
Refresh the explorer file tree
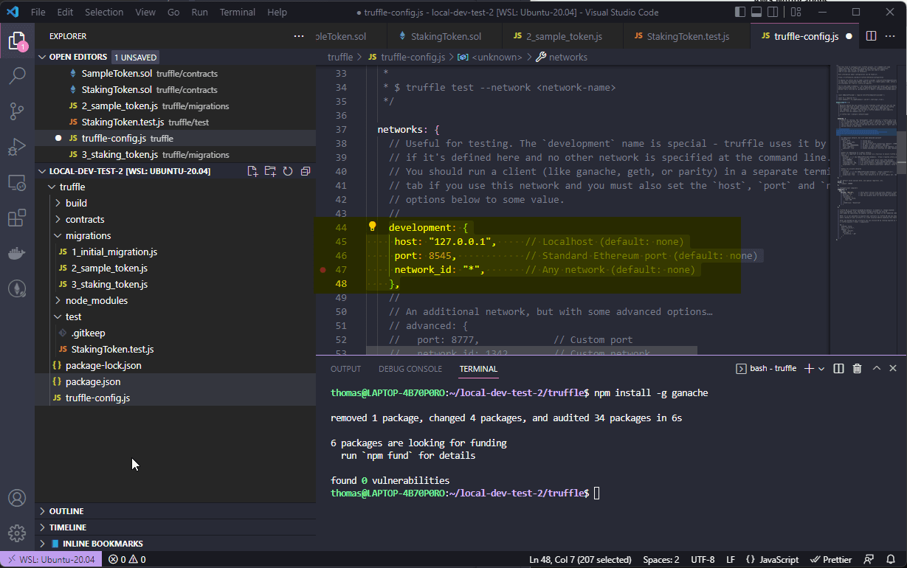click(x=288, y=171)
